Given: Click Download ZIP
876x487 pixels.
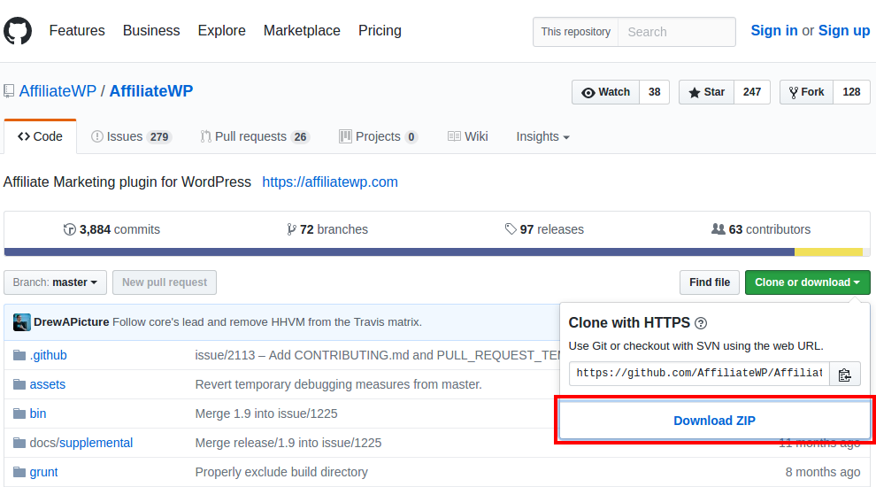Looking at the screenshot, I should pyautogui.click(x=715, y=421).
